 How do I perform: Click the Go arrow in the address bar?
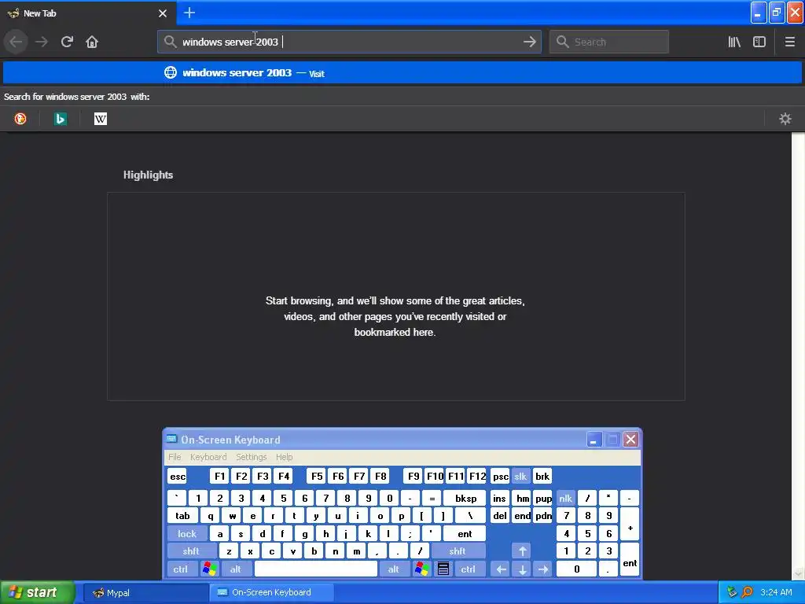529,42
